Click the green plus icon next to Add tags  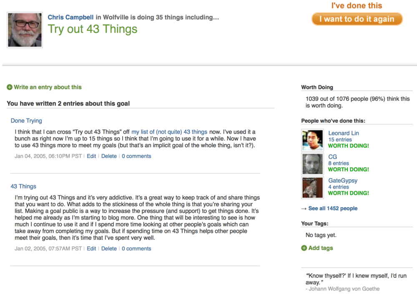click(304, 248)
